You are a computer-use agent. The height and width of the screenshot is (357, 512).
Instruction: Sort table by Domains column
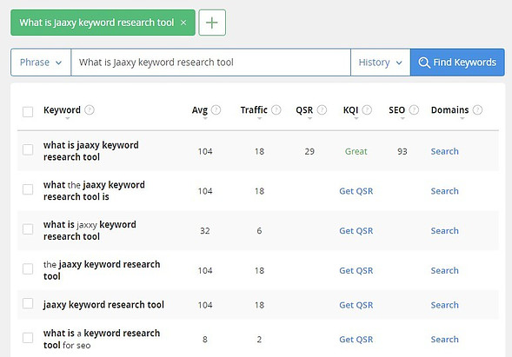click(x=462, y=118)
